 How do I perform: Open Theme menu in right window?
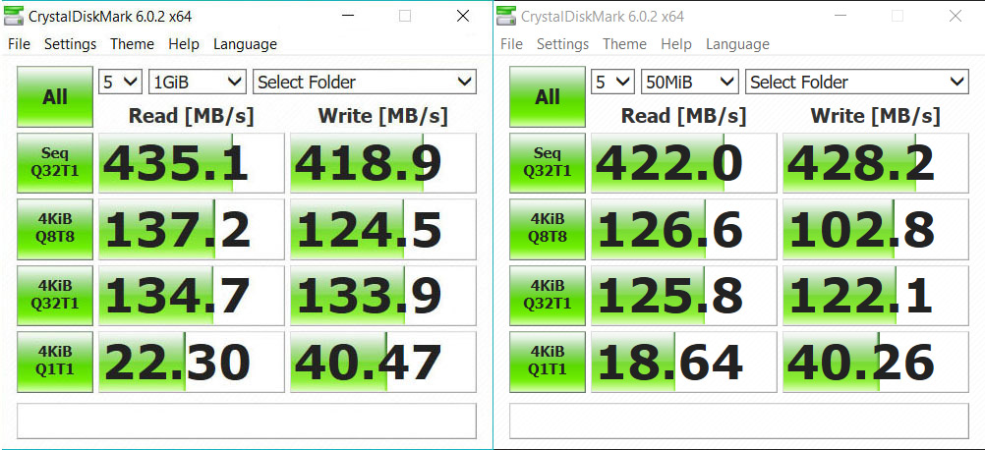[x=624, y=44]
